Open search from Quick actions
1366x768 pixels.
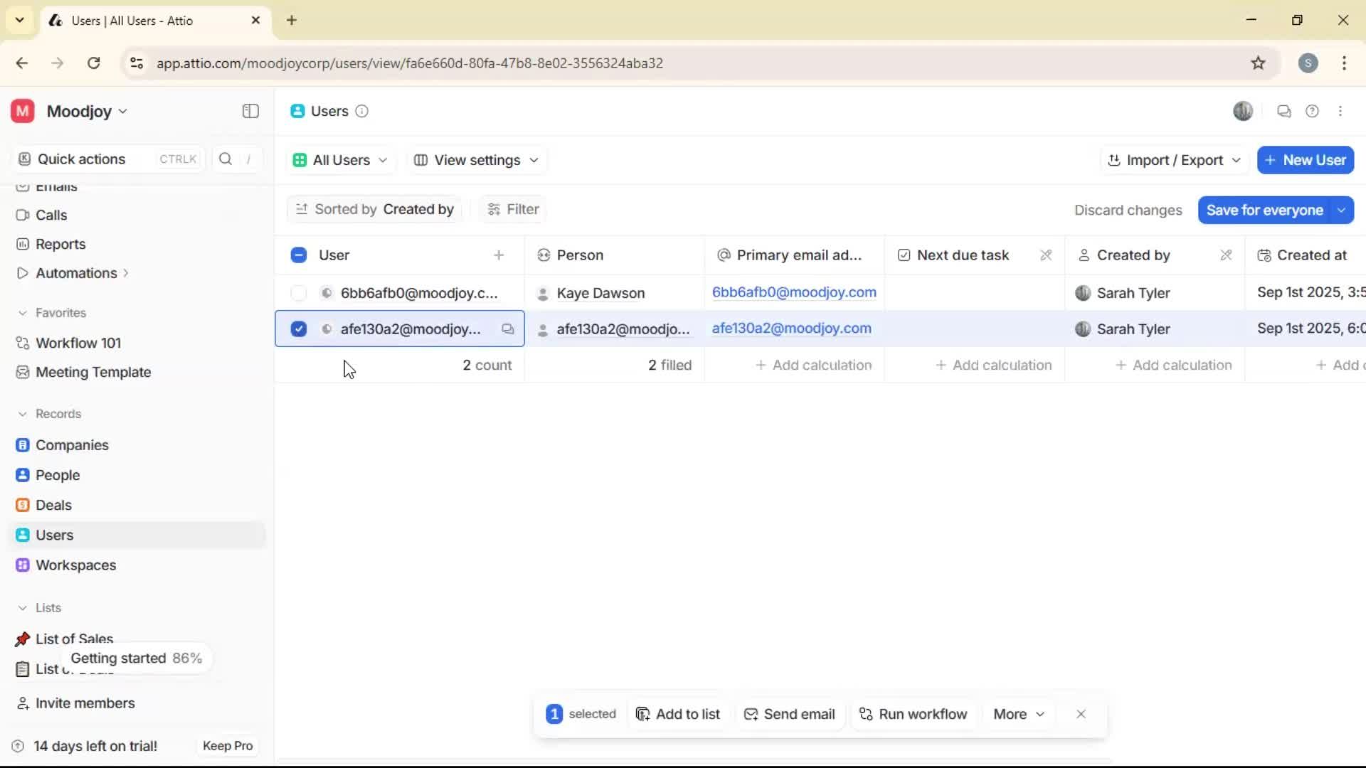pos(225,159)
